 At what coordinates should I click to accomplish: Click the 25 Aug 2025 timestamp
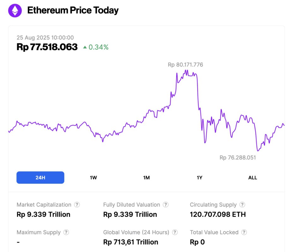tap(45, 37)
